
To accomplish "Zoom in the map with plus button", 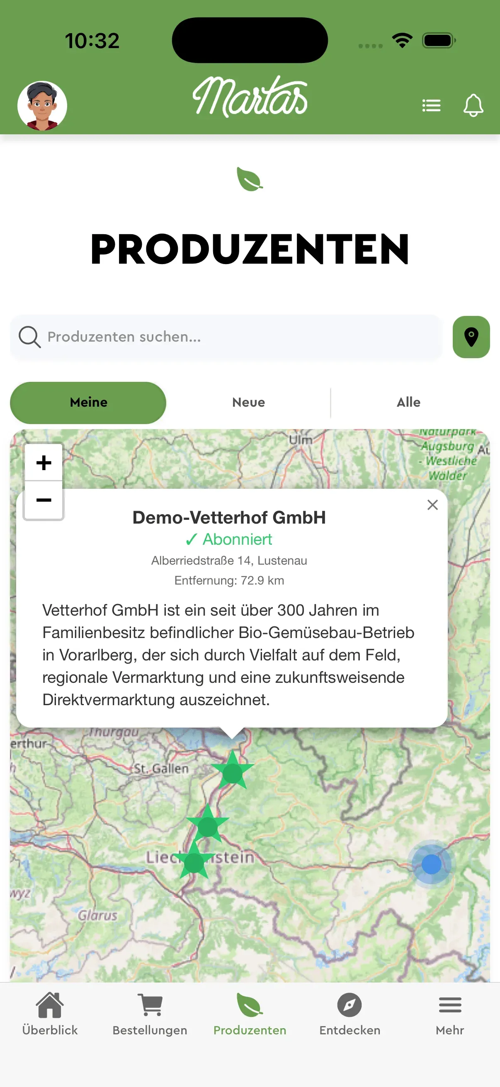I will tap(44, 463).
